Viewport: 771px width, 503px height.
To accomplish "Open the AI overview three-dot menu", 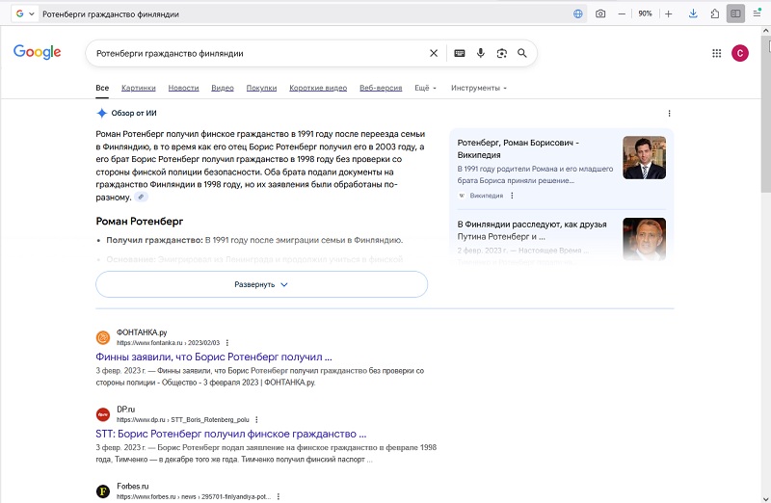I will tap(669, 113).
